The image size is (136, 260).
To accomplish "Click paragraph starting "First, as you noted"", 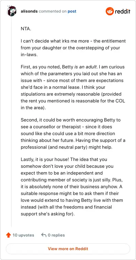I will [73, 87].
